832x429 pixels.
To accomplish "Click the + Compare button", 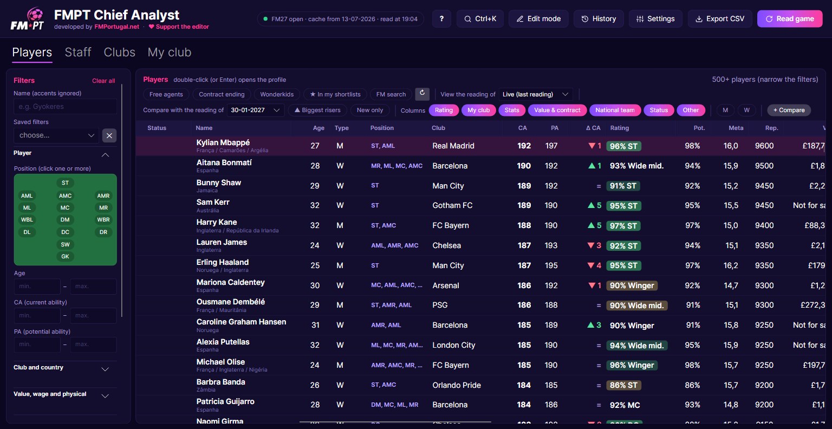I will 789,110.
